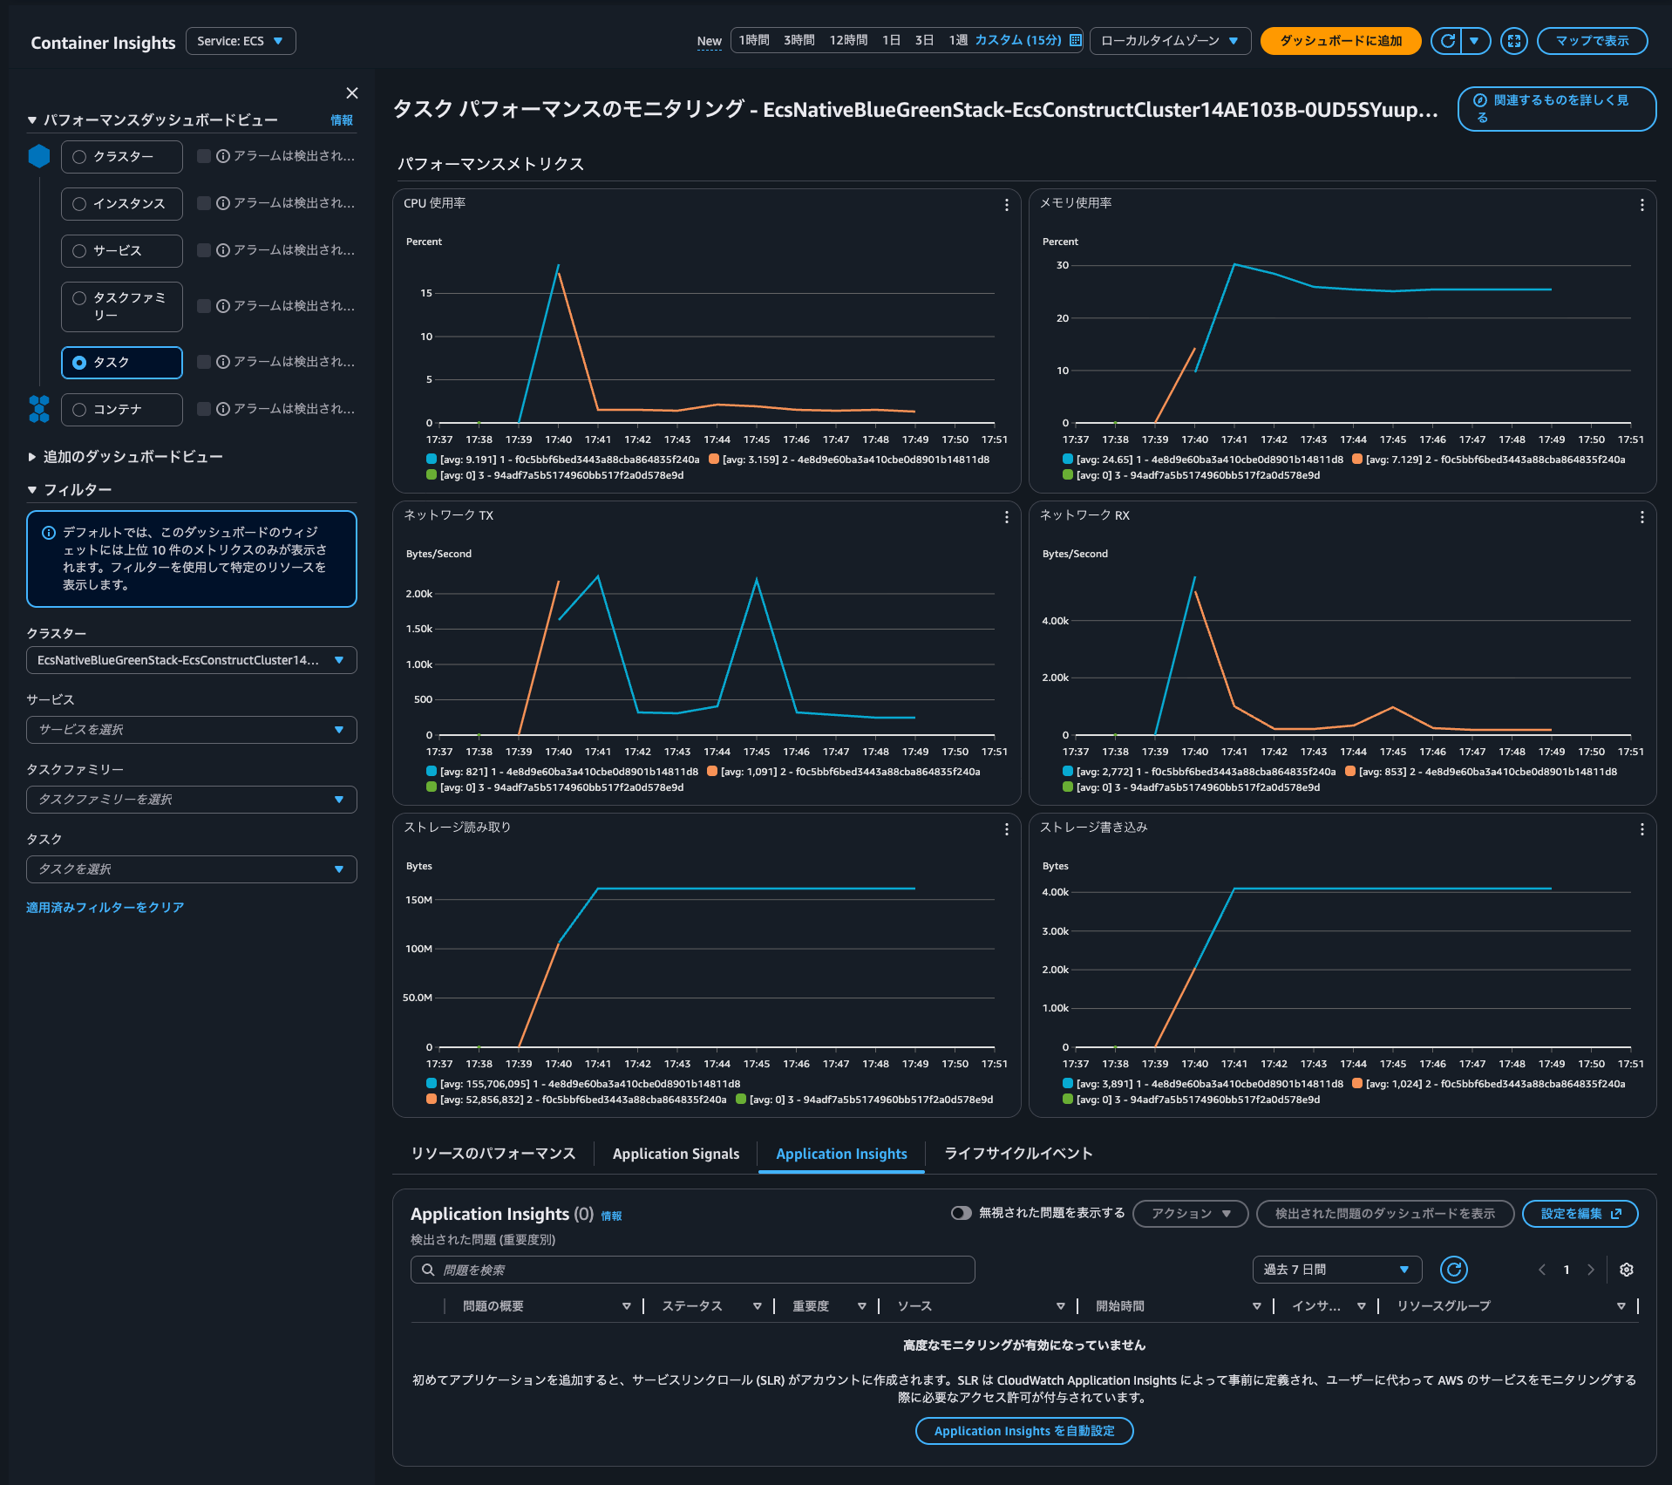The image size is (1672, 1485).
Task: Enable 無視された問題を表示する toggle
Action: [962, 1213]
